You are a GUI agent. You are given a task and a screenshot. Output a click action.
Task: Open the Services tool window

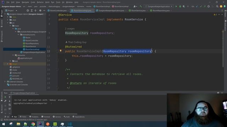(57, 117)
